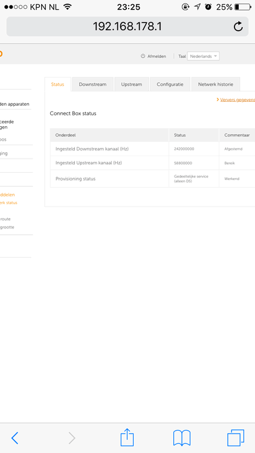
Task: Tap the forward arrow in Safari toolbar
Action: (72, 438)
